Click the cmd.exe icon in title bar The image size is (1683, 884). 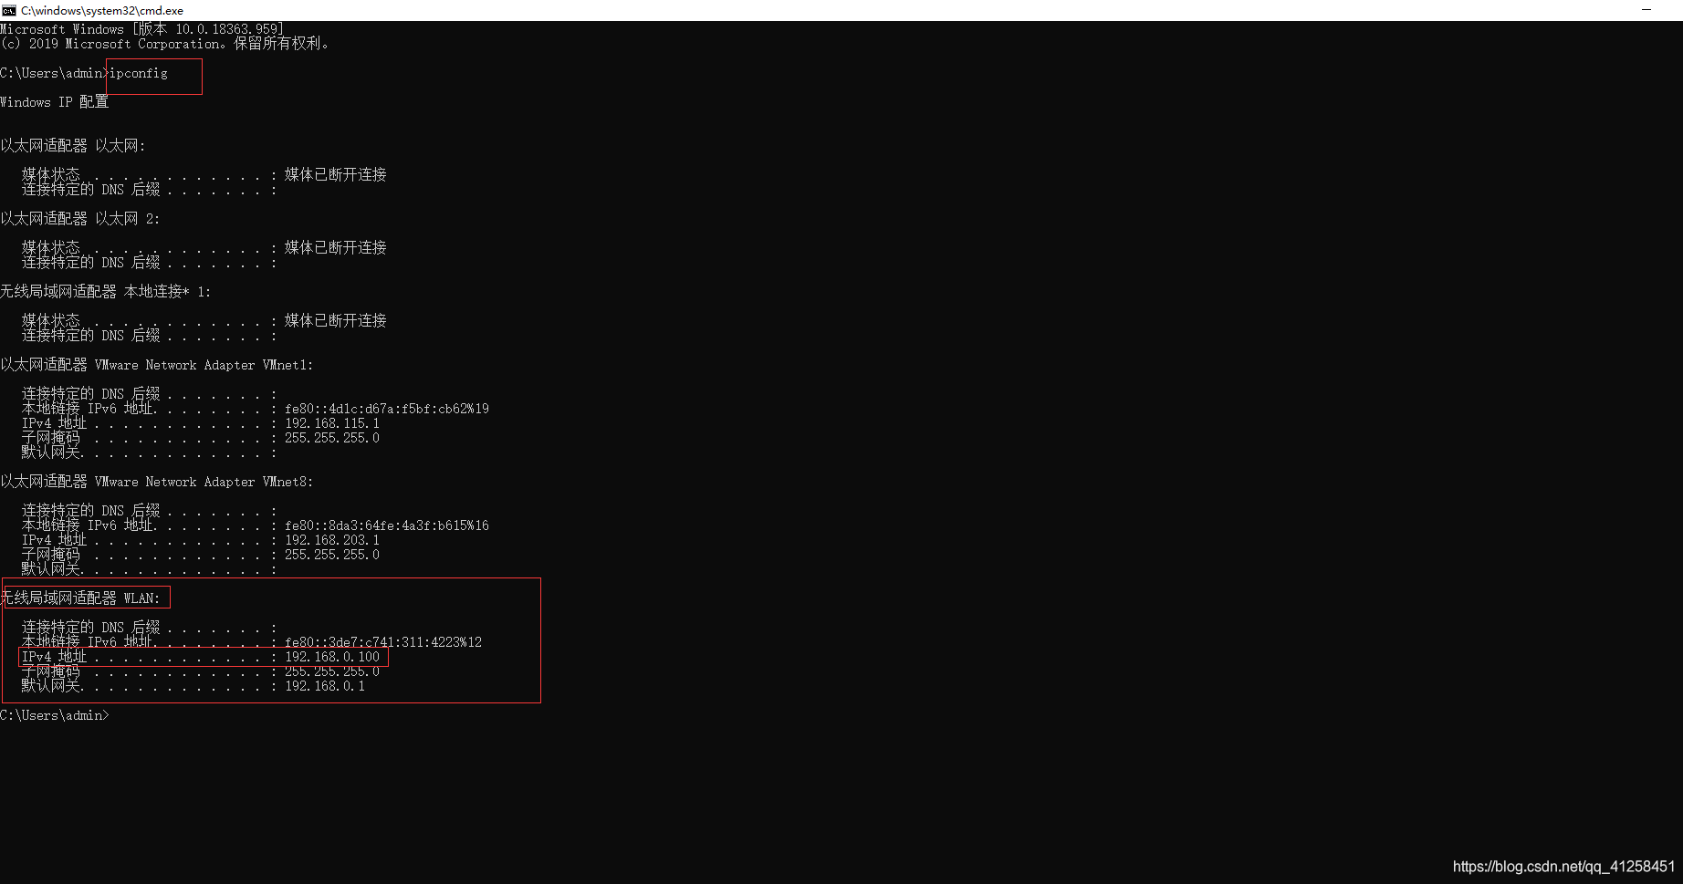point(8,10)
